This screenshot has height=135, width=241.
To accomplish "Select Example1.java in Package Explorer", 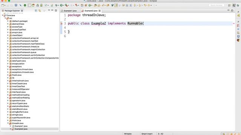I will [x=21, y=126].
